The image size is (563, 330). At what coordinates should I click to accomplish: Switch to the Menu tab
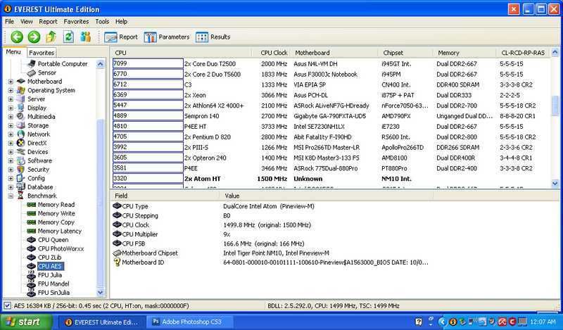point(13,52)
